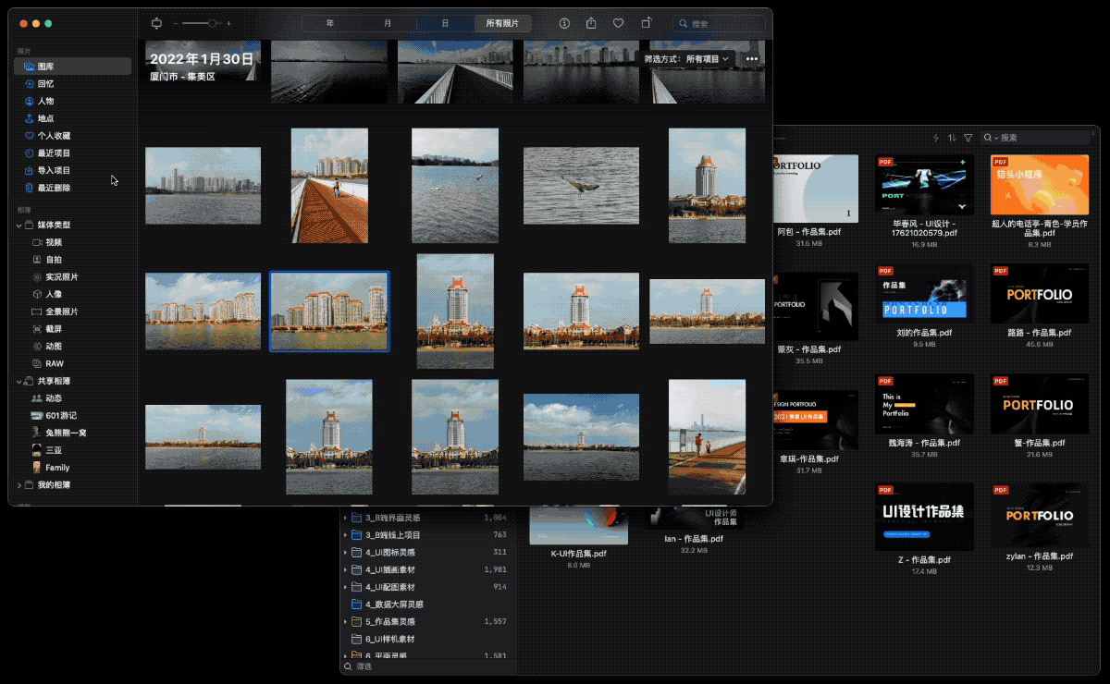Show 动图 animated media type
1110x684 pixels.
[72, 347]
